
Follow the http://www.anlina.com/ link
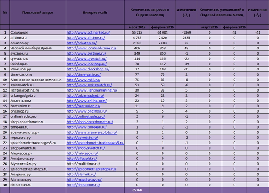click(87, 101)
